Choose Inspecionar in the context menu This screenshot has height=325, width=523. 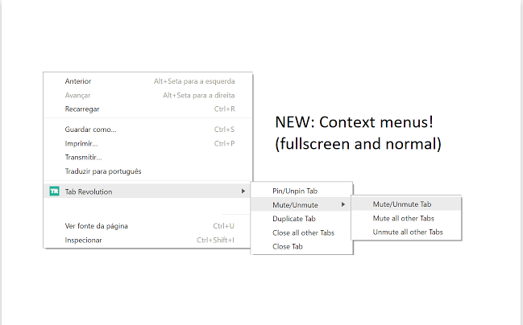[x=147, y=240]
